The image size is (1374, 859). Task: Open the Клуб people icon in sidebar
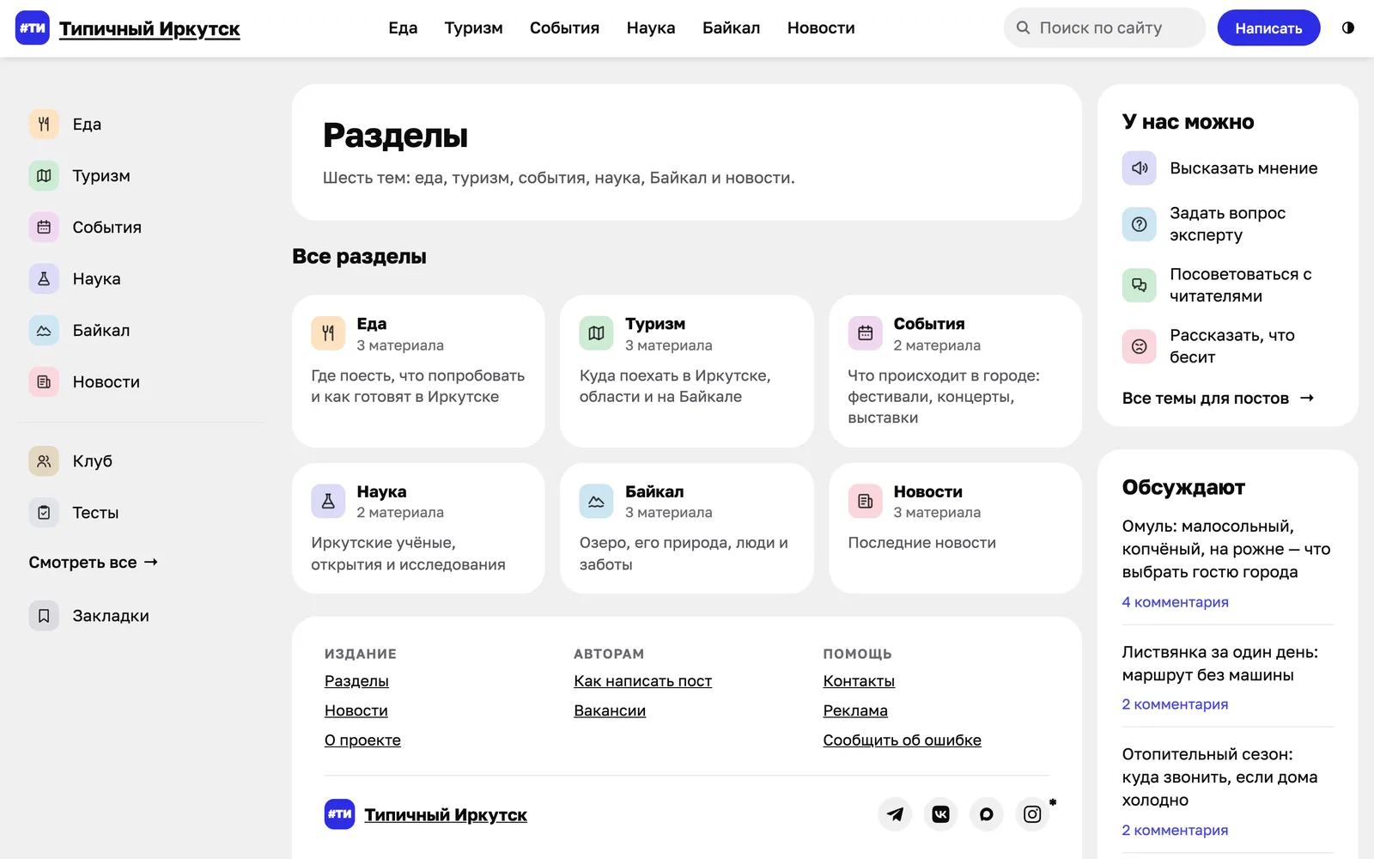(44, 460)
